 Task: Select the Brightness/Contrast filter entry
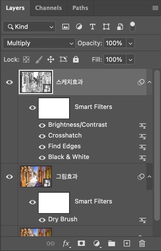[78, 125]
